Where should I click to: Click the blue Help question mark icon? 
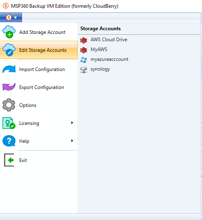(x=9, y=141)
